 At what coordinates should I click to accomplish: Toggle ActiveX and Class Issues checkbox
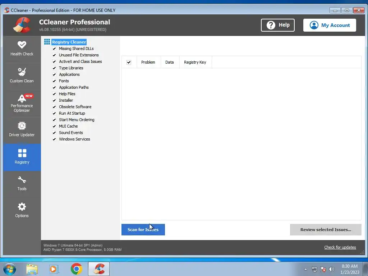point(54,61)
